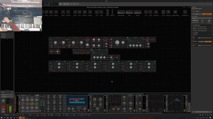Open the Mode dropdown under Launchpad
The height and width of the screenshot is (119, 213).
[x=205, y=38]
